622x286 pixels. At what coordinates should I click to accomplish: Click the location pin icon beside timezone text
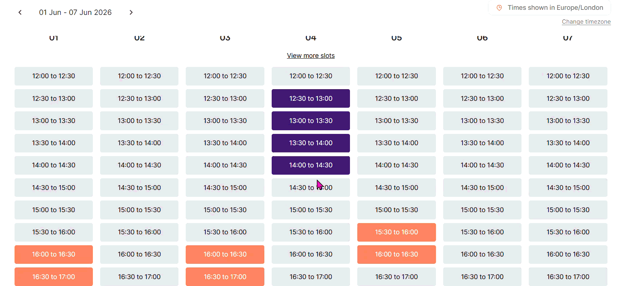click(x=499, y=8)
